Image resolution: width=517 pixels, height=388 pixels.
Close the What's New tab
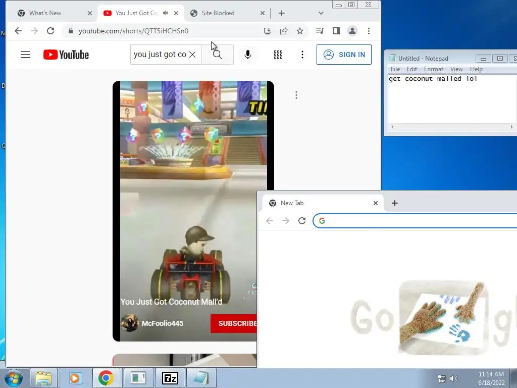click(x=90, y=13)
